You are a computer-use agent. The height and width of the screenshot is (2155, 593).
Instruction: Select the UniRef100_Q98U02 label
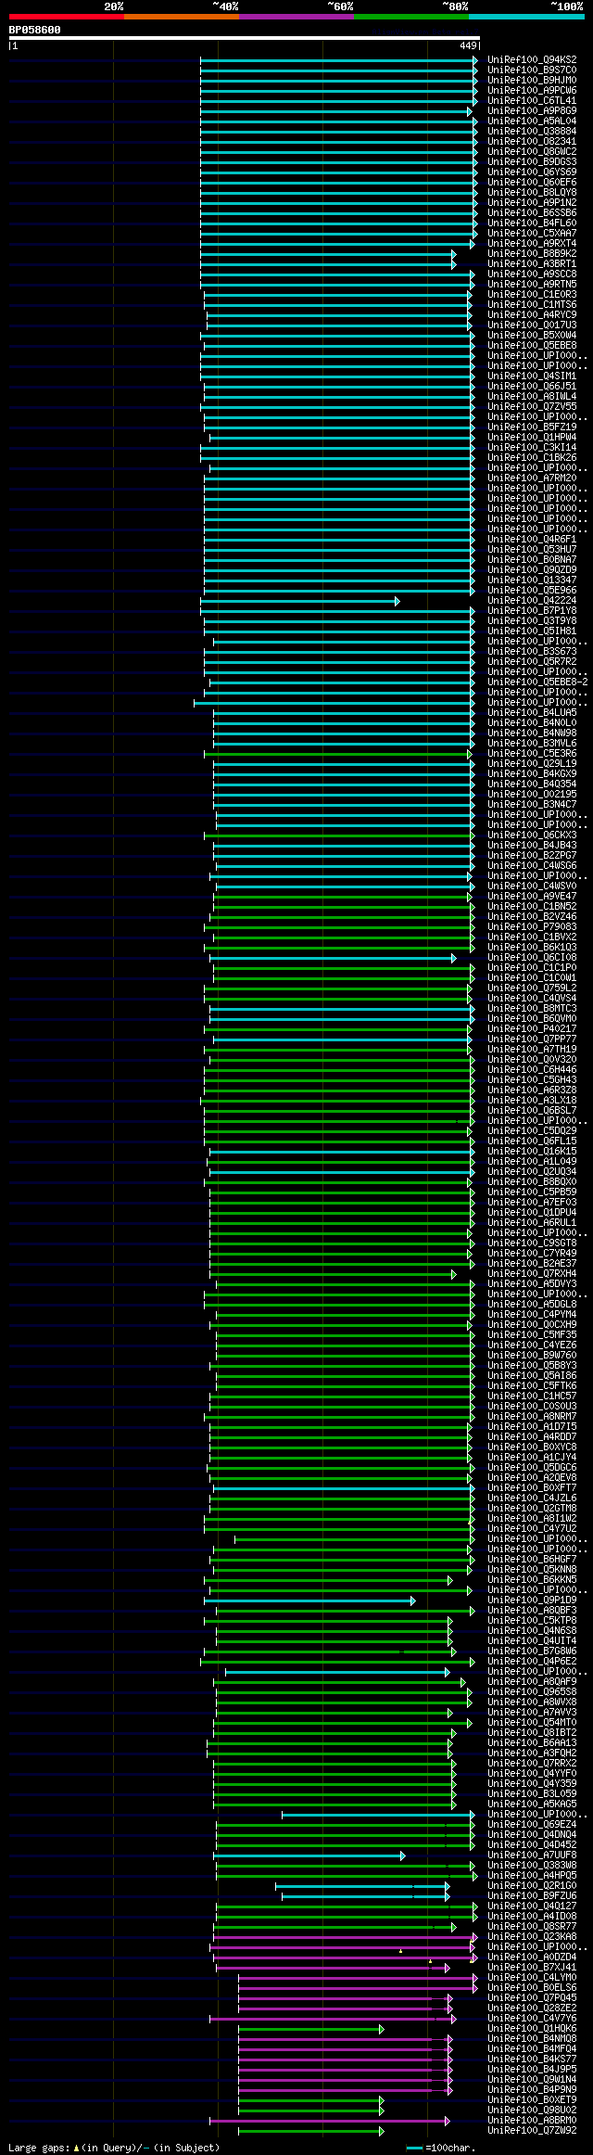(x=532, y=2110)
